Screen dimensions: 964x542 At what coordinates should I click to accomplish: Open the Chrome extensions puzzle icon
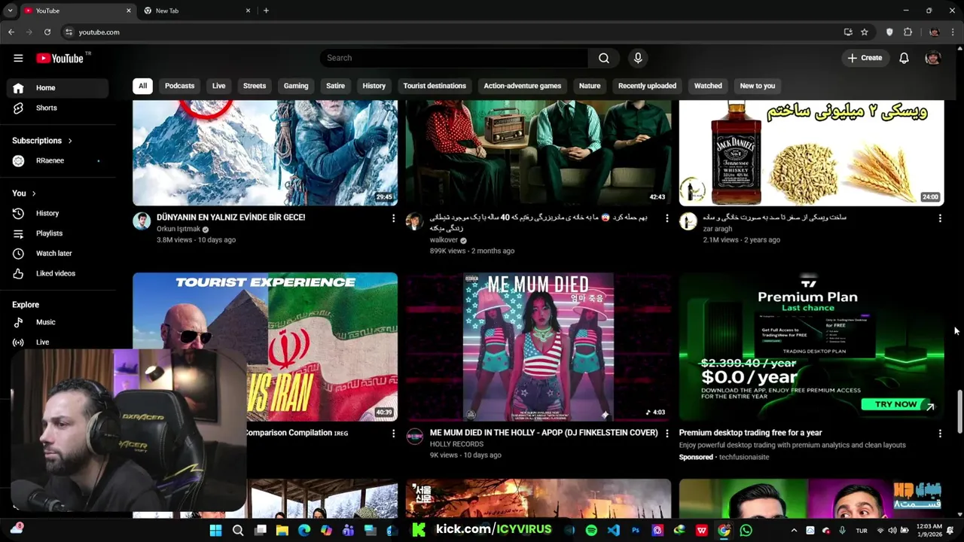pyautogui.click(x=908, y=32)
